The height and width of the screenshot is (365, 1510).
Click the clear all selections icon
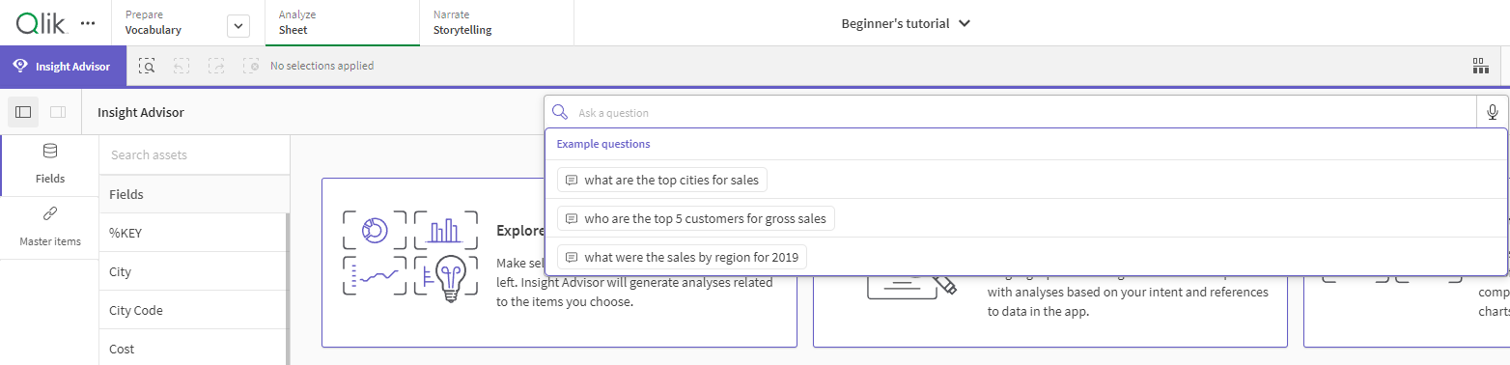(251, 66)
